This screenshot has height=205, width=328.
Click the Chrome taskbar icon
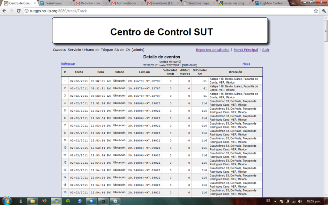[x=56, y=201]
